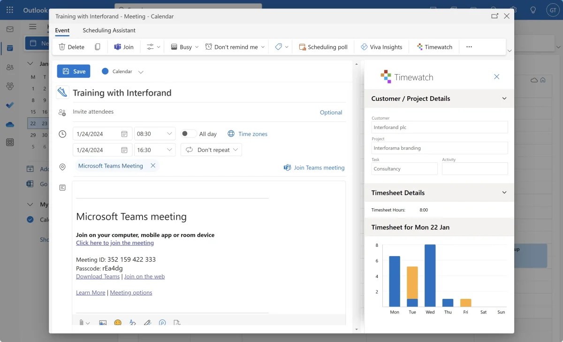Click the insert picture icon
563x342 pixels.
tap(103, 323)
